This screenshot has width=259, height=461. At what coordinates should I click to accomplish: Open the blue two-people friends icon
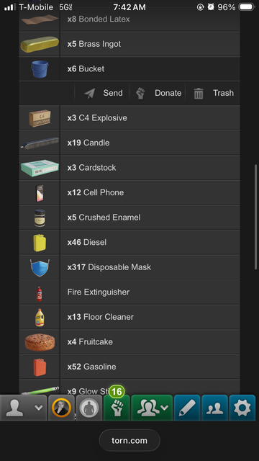pos(214,408)
